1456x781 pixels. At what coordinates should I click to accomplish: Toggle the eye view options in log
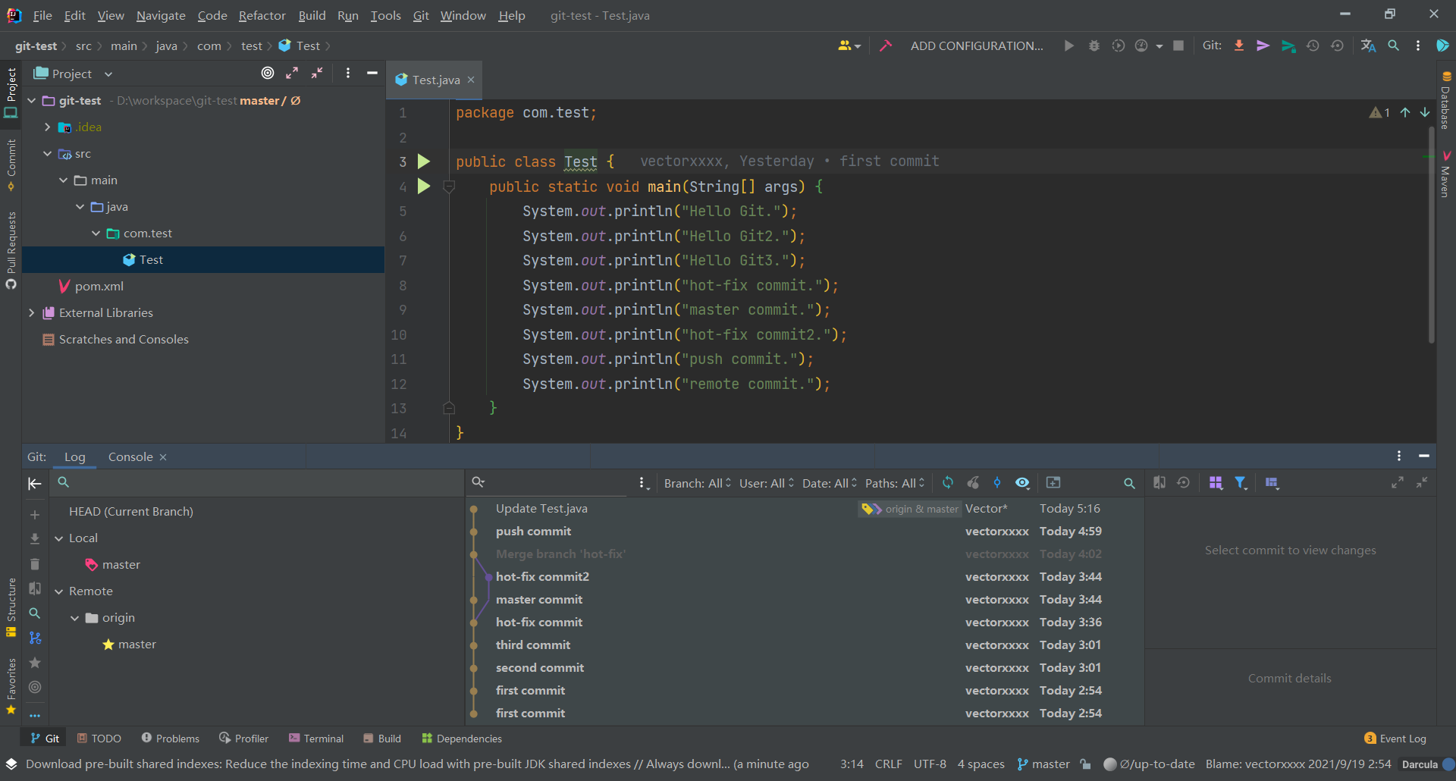[1022, 482]
